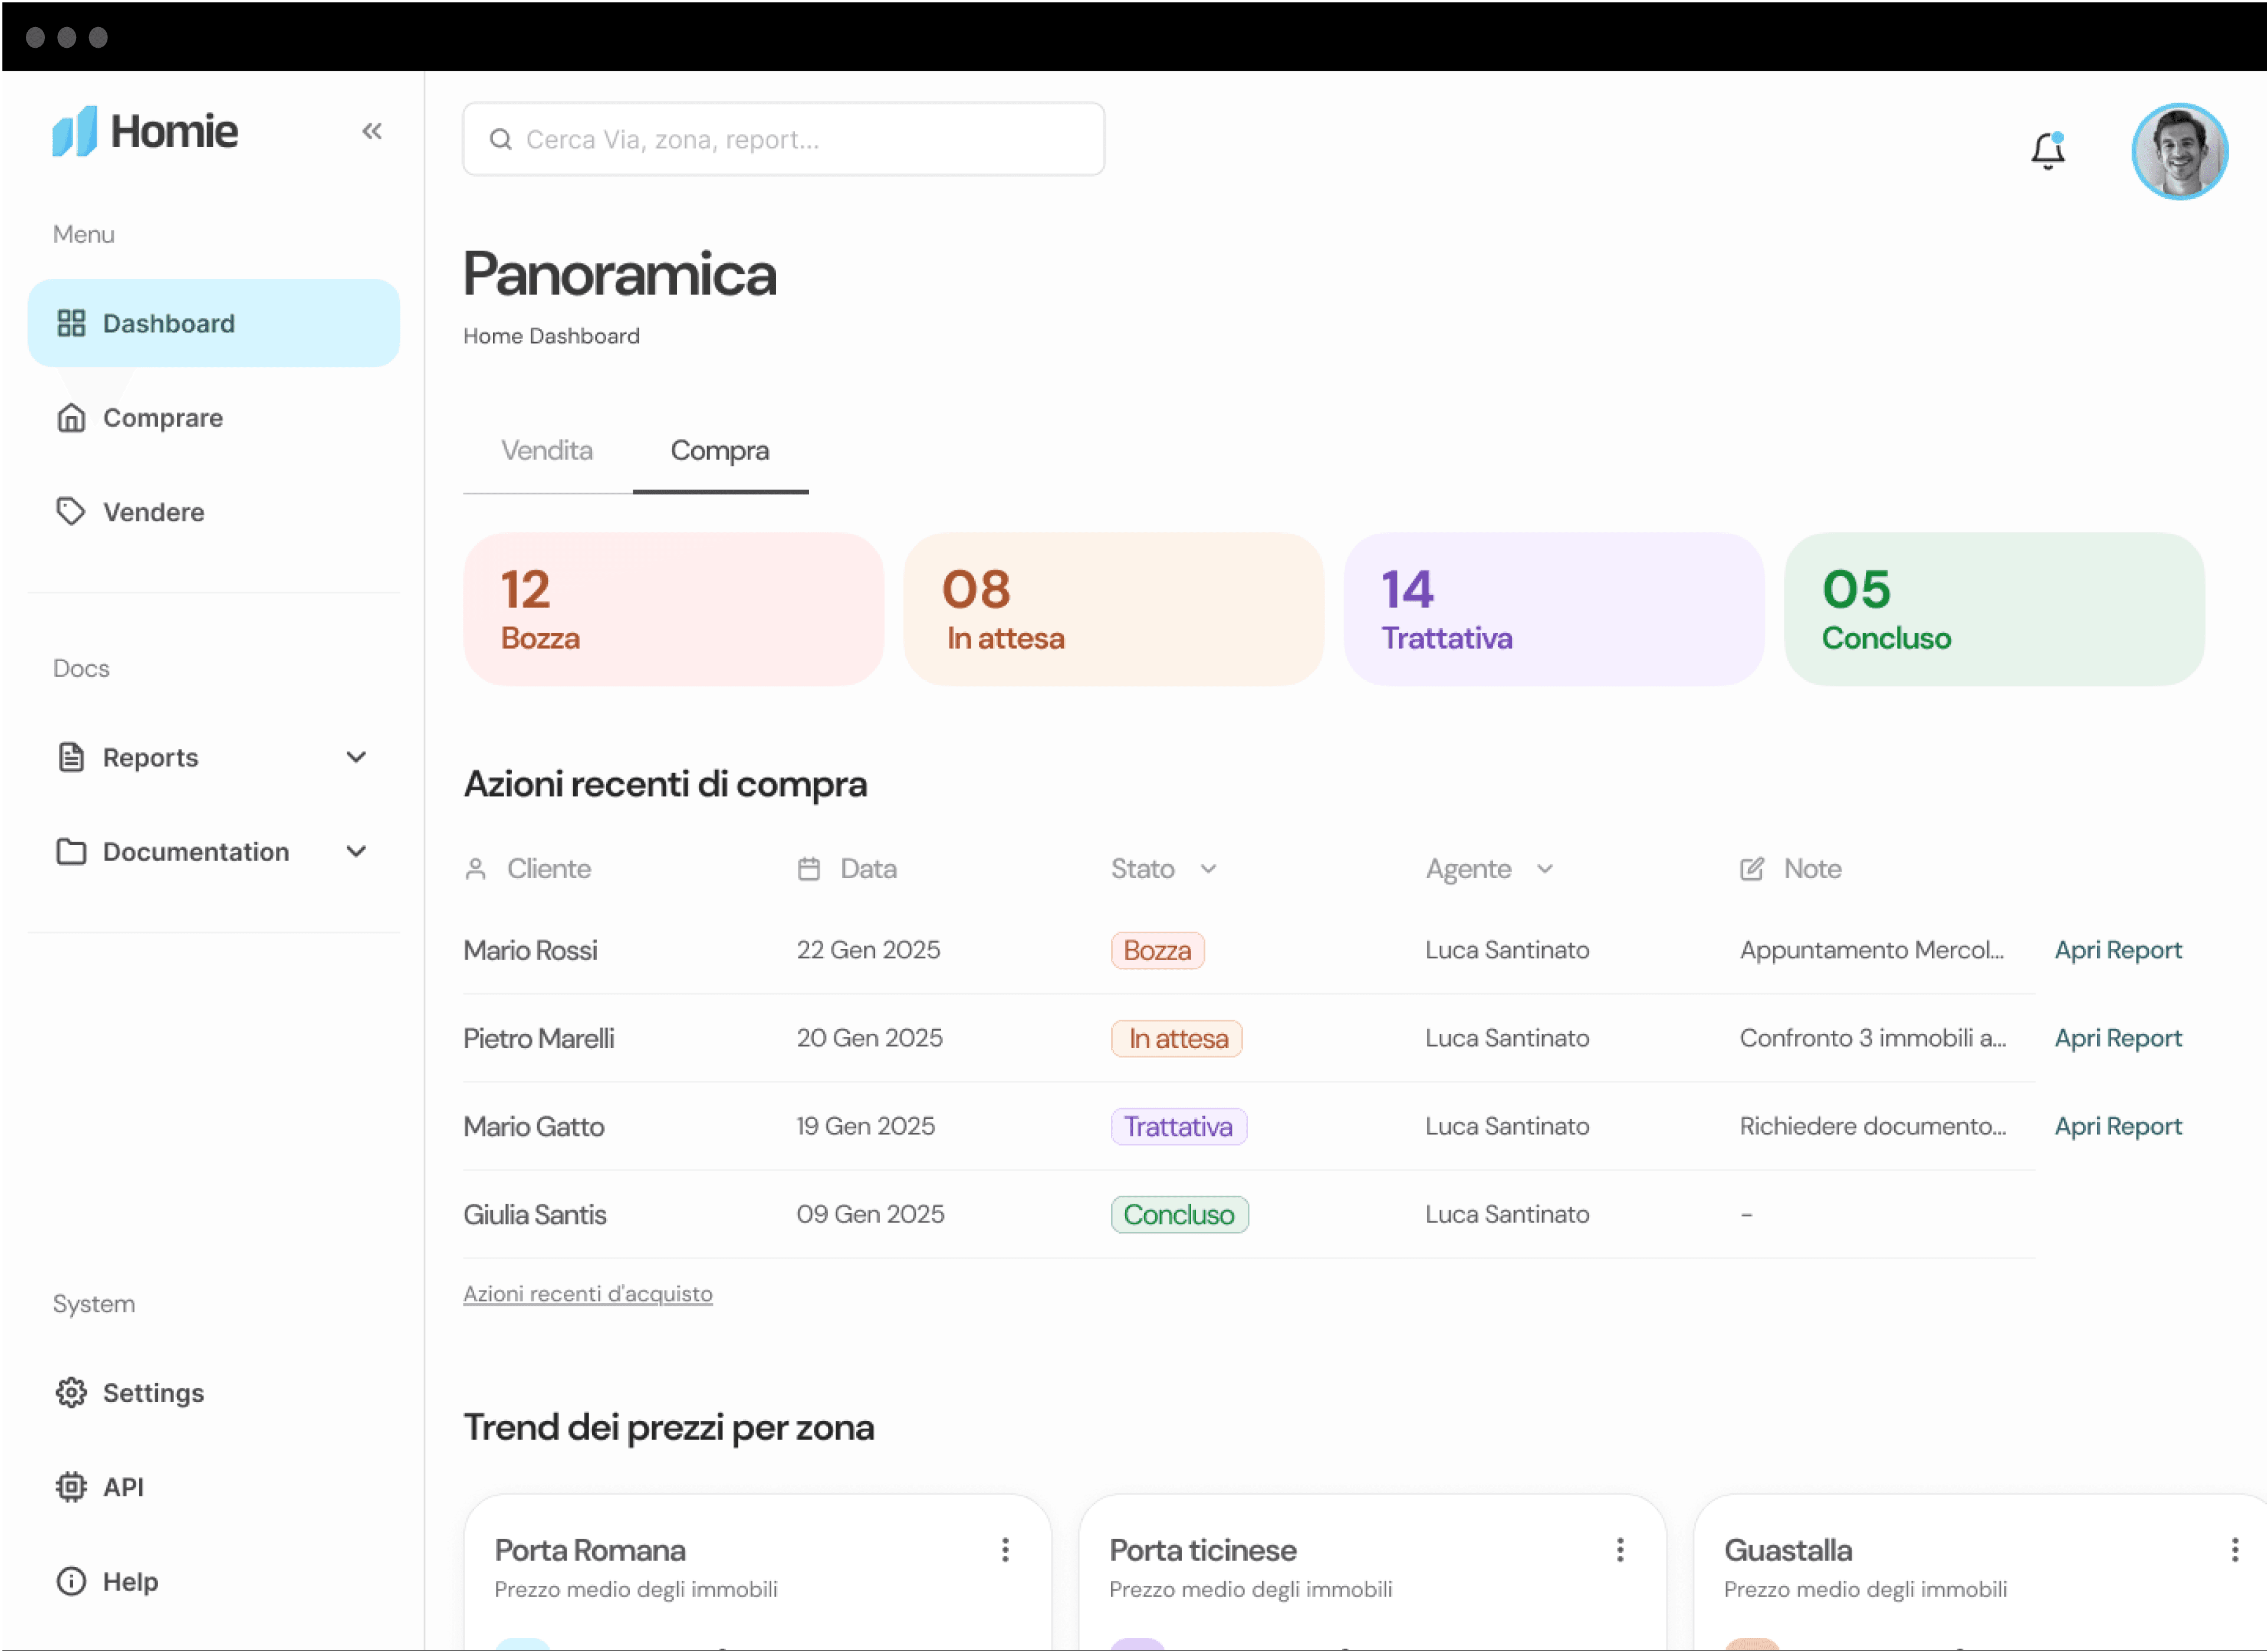2268x1652 pixels.
Task: Click the date 09 Gen 2025
Action: pos(871,1214)
